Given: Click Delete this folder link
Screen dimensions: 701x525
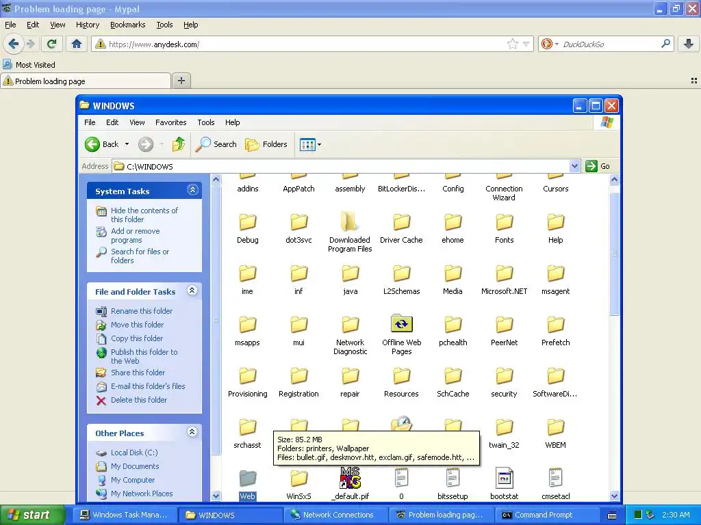Looking at the screenshot, I should [138, 399].
